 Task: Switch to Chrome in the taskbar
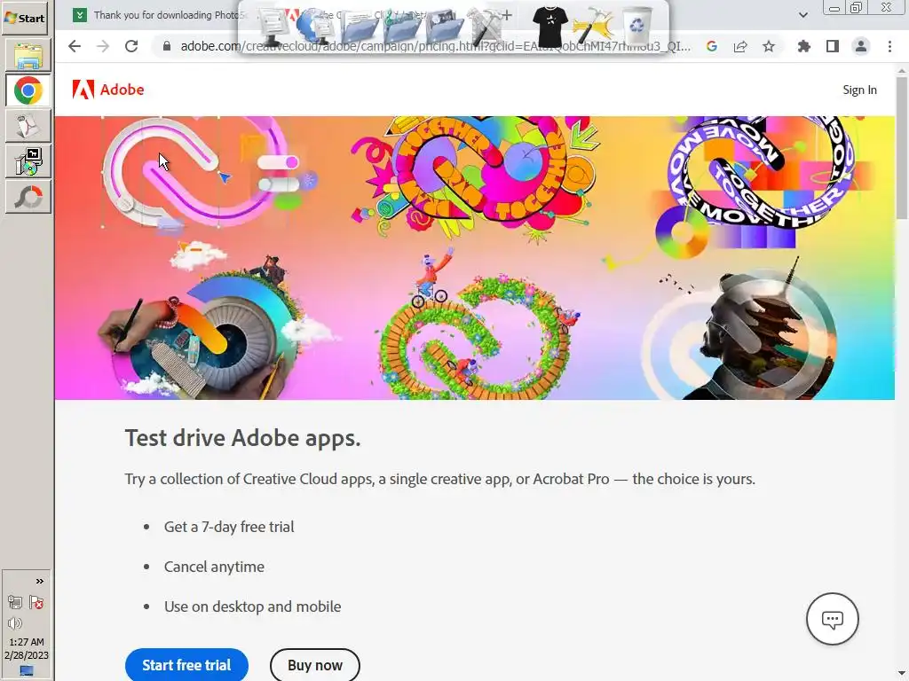pos(28,91)
